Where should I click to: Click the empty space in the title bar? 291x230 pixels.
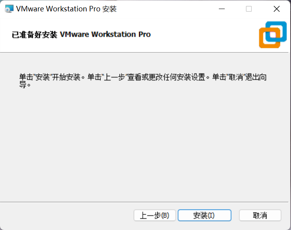165,9
